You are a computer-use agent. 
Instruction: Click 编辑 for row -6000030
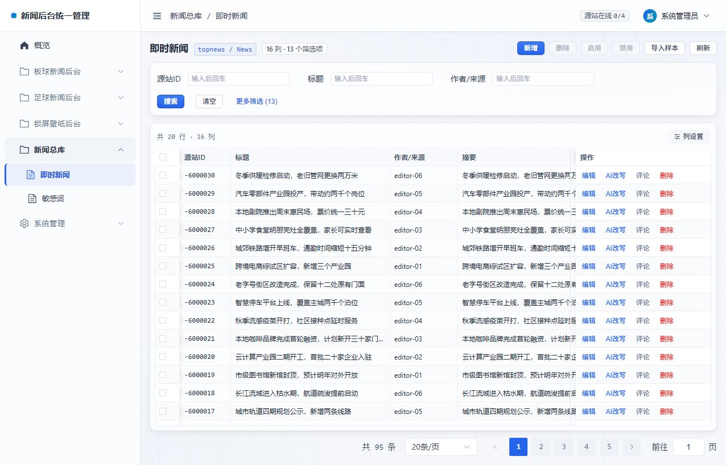click(x=589, y=176)
